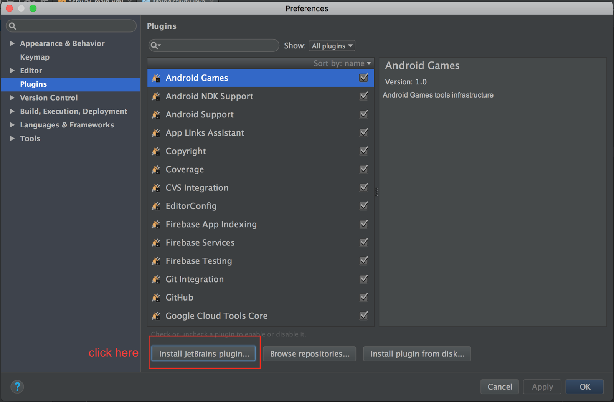Image resolution: width=614 pixels, height=402 pixels.
Task: Open the help question mark icon
Action: (17, 387)
